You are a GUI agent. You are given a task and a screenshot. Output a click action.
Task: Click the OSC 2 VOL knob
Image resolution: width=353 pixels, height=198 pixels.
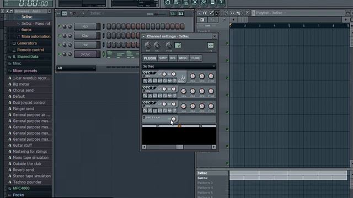tap(184, 91)
